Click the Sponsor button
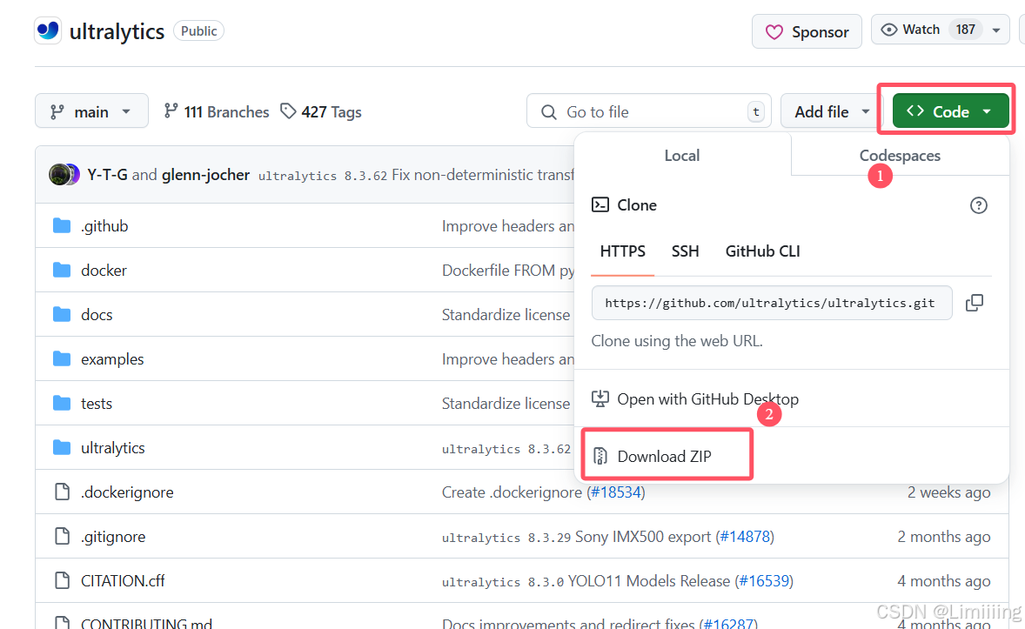 coord(807,31)
